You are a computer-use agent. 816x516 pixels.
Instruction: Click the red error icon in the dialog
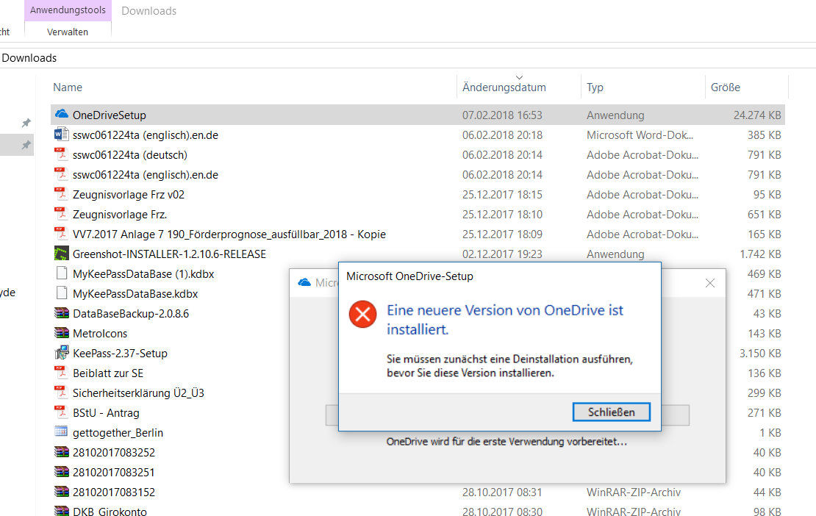pos(362,314)
